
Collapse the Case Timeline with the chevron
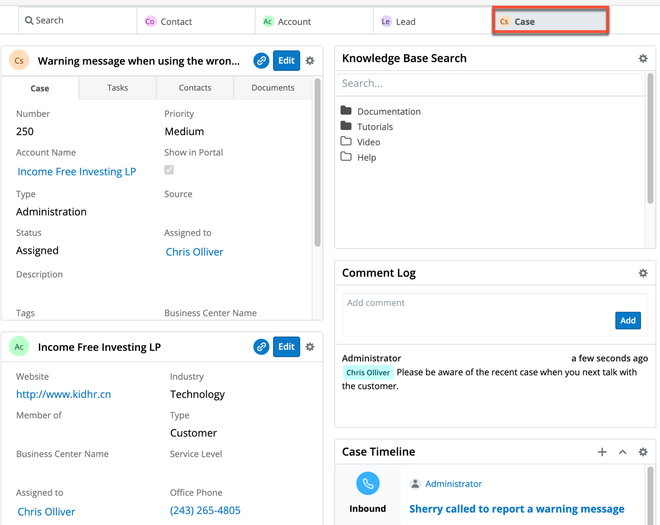point(622,452)
